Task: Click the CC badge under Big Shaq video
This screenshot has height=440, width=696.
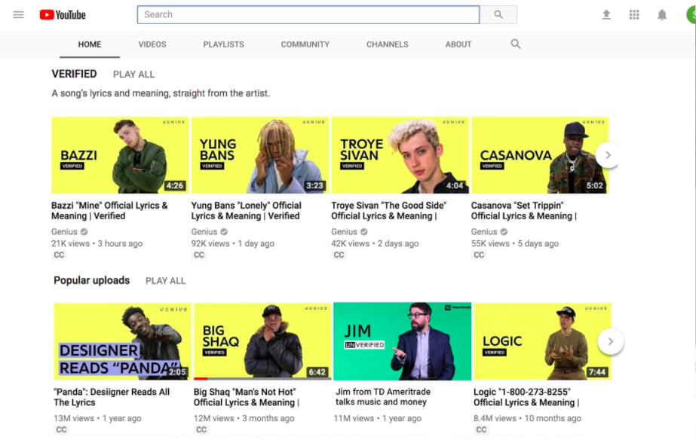Action: pyautogui.click(x=201, y=429)
